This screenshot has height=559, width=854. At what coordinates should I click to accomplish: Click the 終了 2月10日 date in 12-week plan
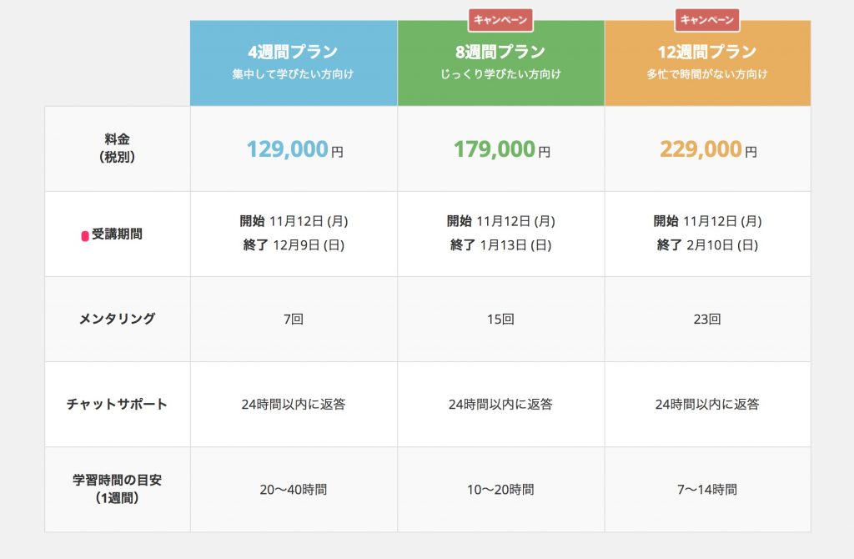[707, 245]
